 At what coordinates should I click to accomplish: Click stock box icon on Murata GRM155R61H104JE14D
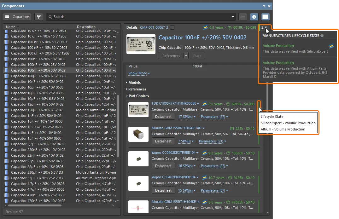[231, 129]
